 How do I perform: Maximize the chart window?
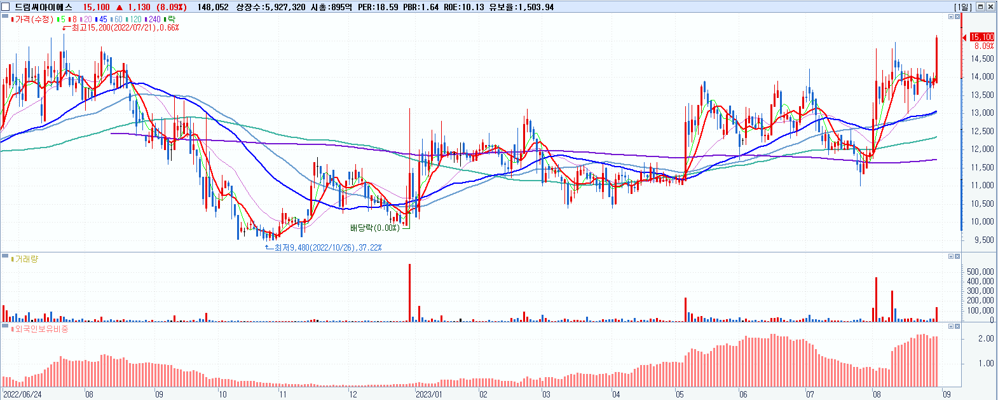[x=981, y=7]
